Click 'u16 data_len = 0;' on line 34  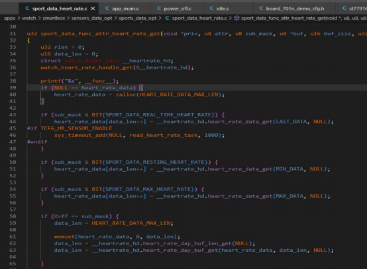70,54
